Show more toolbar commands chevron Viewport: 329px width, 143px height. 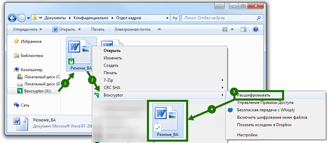159,29
